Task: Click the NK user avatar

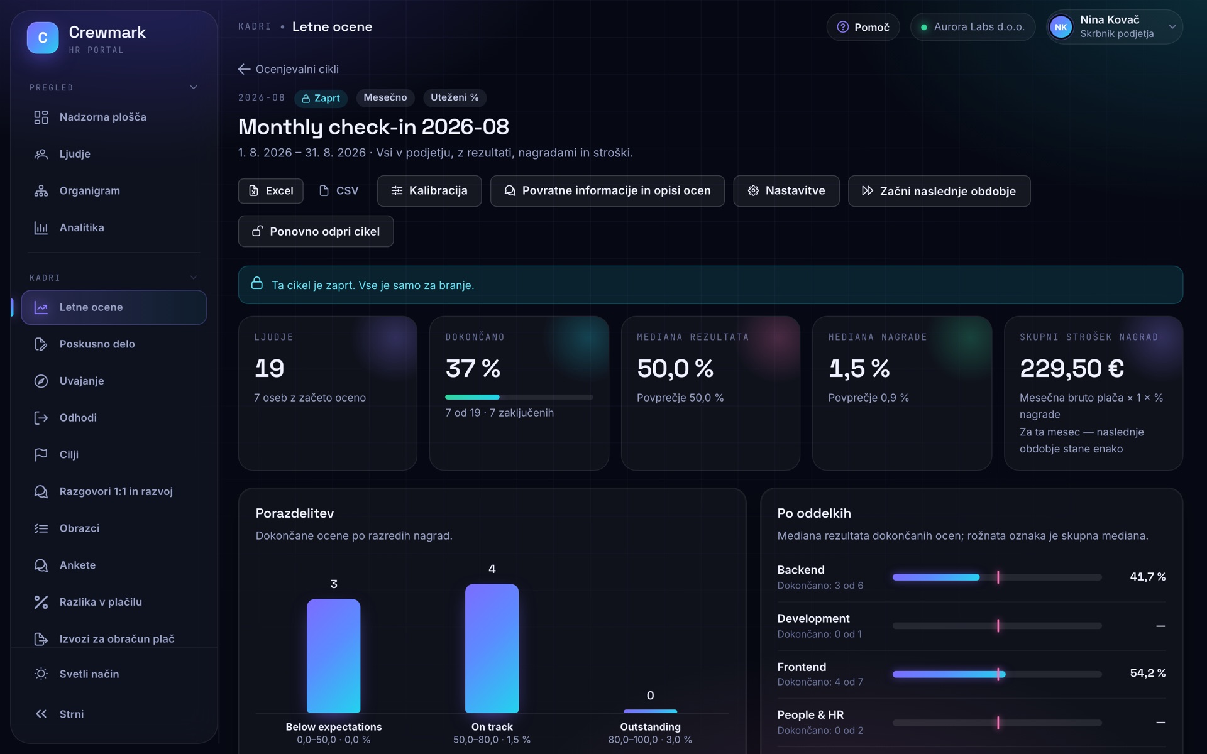Action: click(1061, 27)
